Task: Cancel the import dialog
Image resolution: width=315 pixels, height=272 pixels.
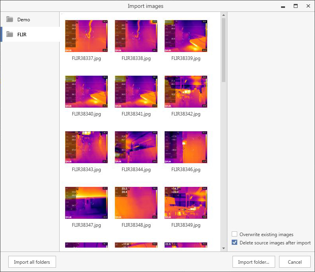Action: 294,262
